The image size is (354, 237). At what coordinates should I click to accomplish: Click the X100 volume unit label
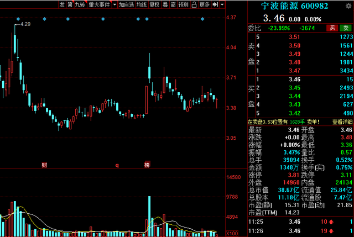pos(232,234)
